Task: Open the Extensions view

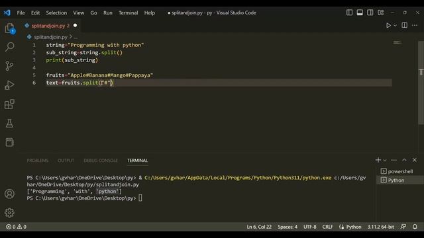Action: [9, 104]
